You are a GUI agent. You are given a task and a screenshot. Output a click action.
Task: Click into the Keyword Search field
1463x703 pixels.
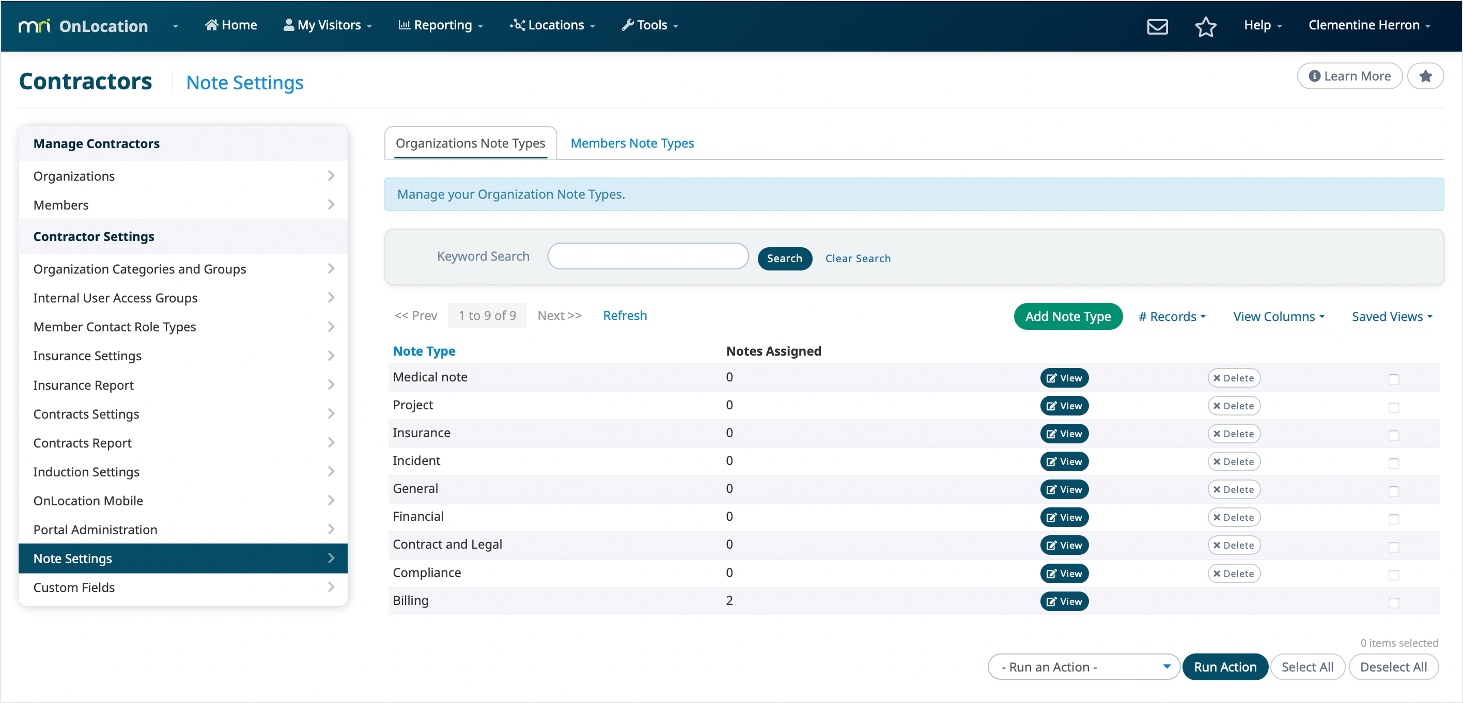click(647, 256)
